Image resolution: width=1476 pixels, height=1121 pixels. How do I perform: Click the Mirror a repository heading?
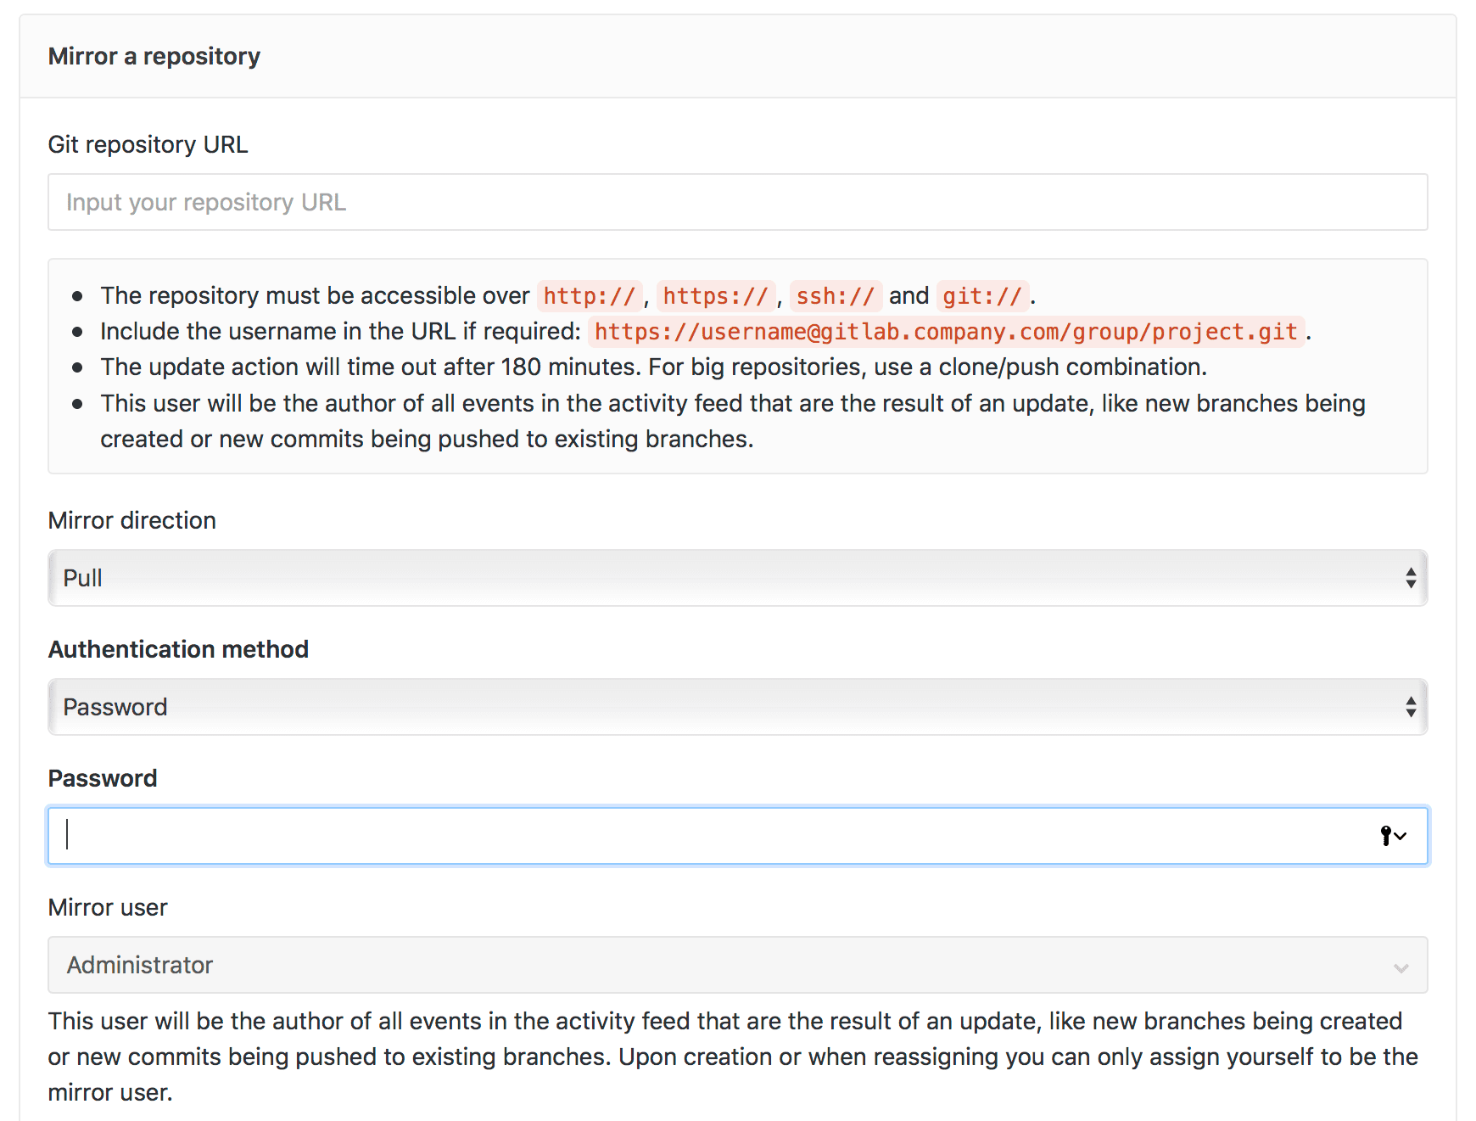click(x=154, y=56)
